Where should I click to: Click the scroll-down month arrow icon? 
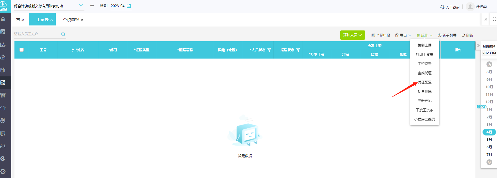[489, 162]
